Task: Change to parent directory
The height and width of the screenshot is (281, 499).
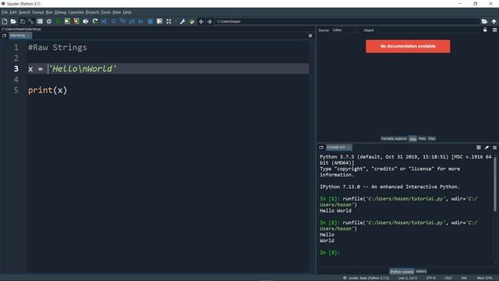Action: point(494,21)
